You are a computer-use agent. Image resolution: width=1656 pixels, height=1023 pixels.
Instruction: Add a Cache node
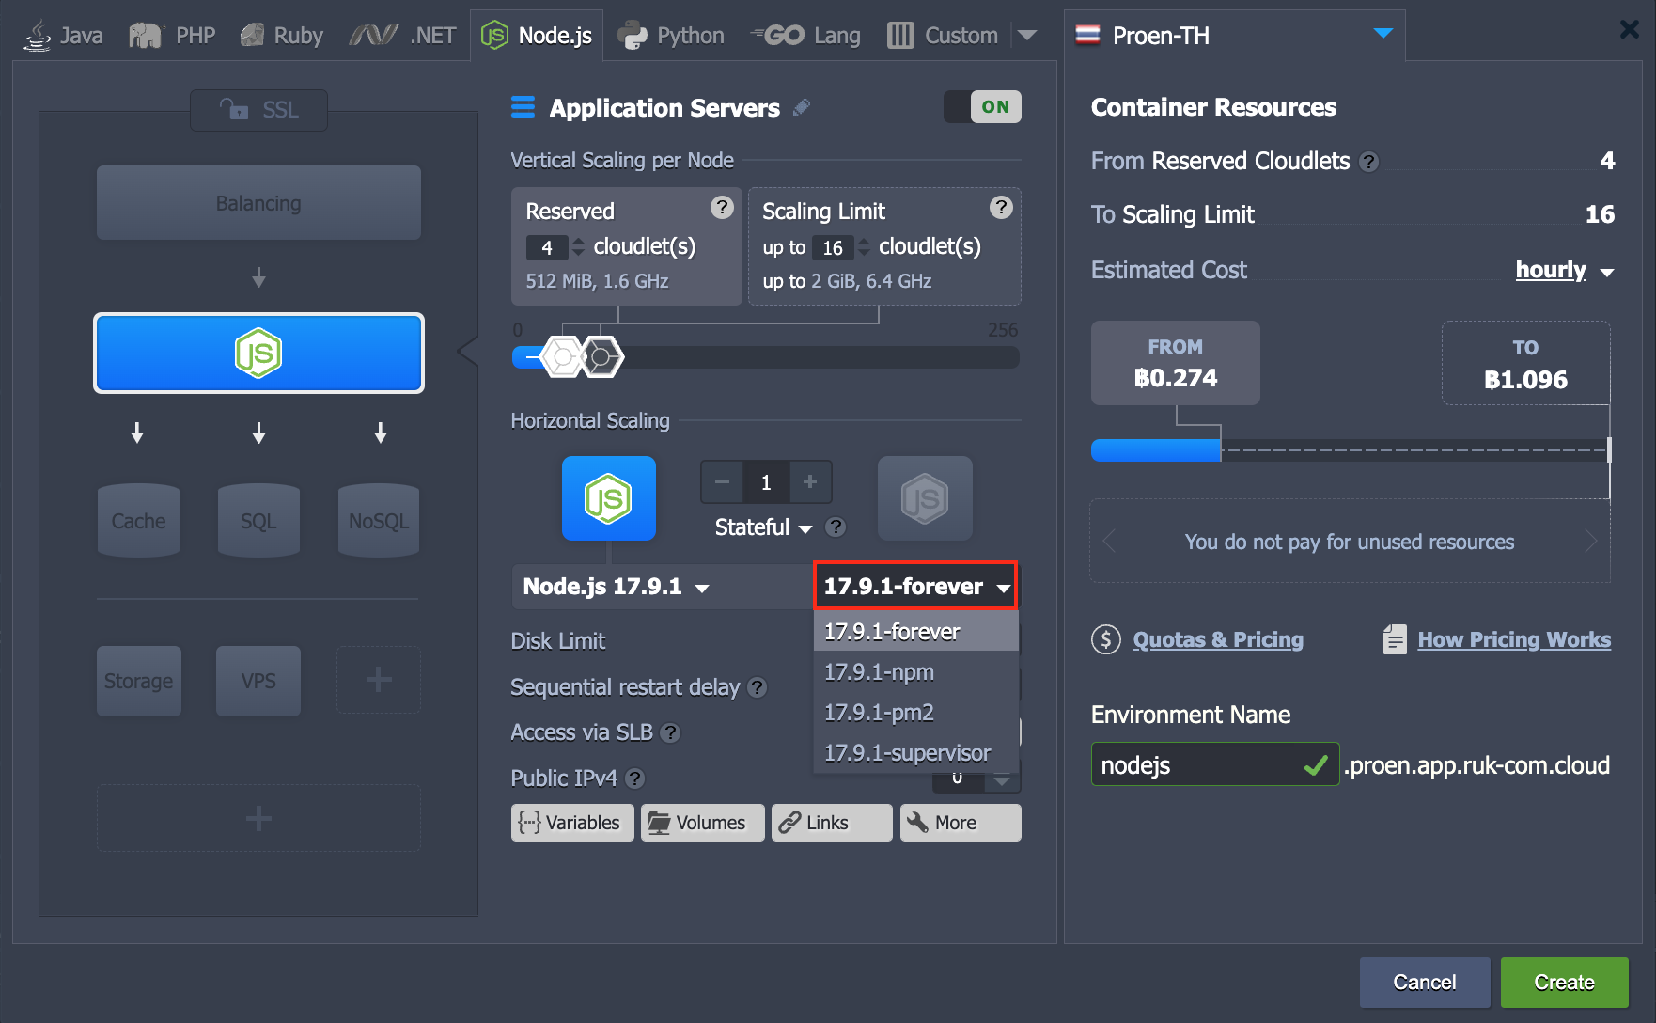coord(138,521)
